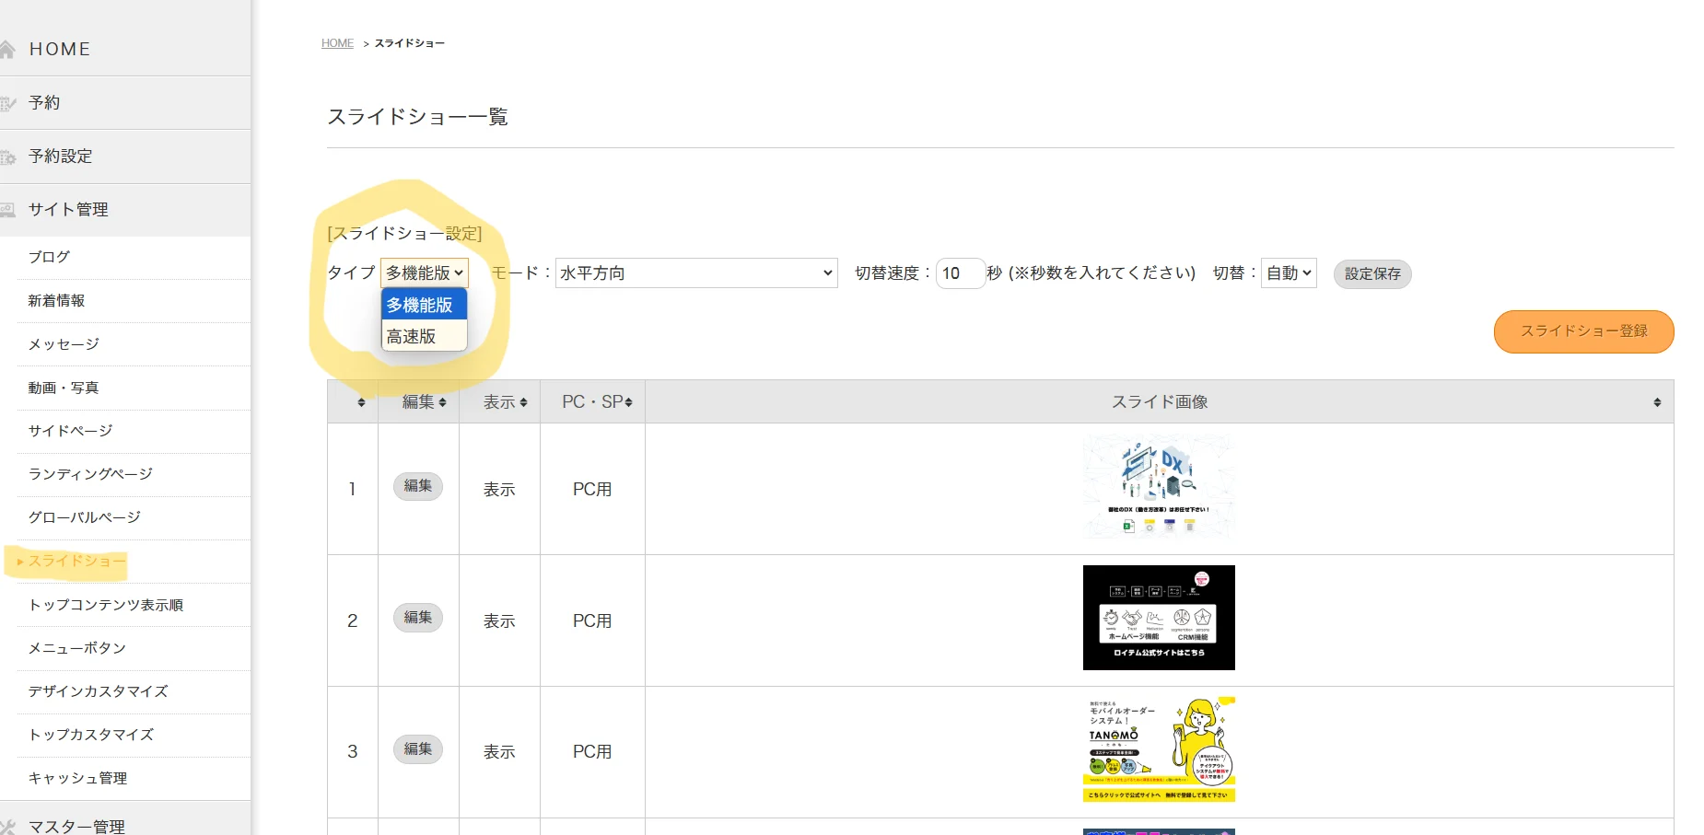Select スライドショー in the sidebar
Image resolution: width=1704 pixels, height=835 pixels.
point(76,561)
